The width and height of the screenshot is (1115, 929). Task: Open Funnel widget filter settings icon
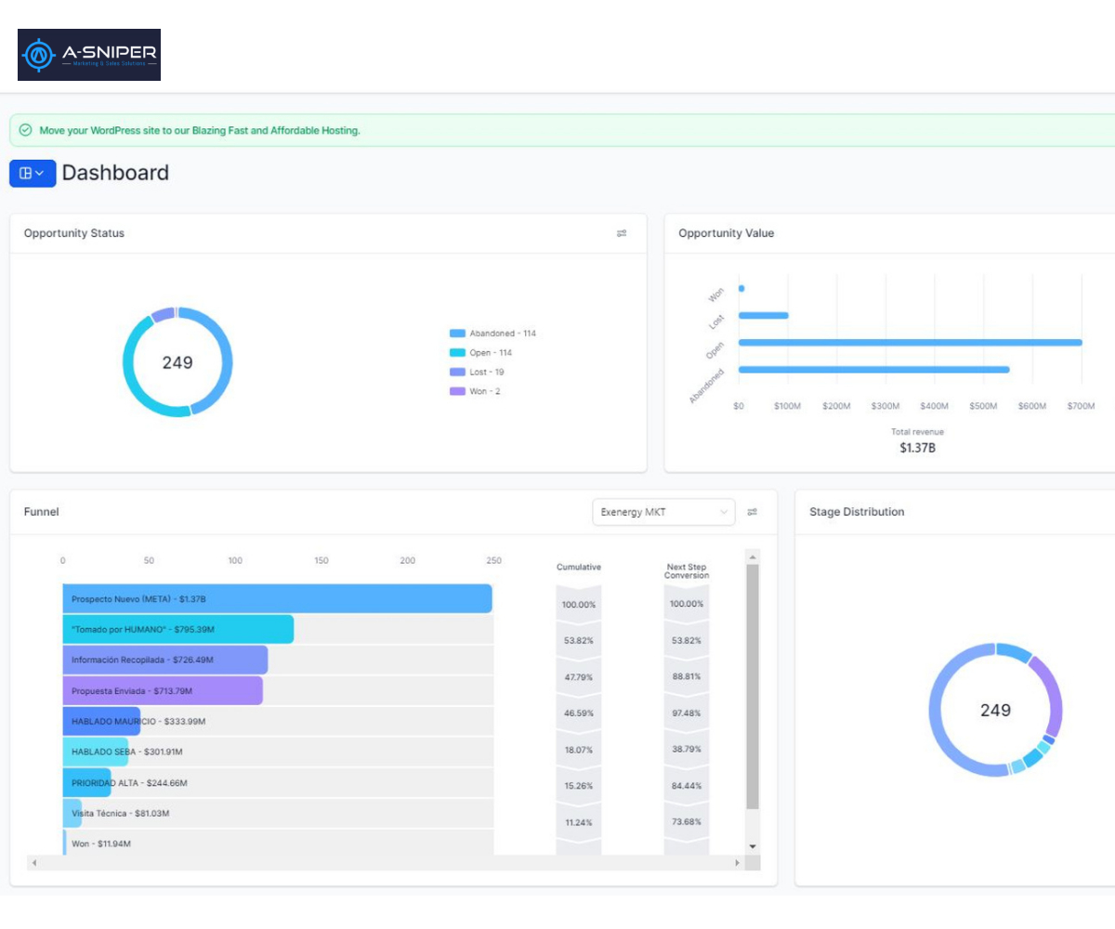pyautogui.click(x=753, y=512)
